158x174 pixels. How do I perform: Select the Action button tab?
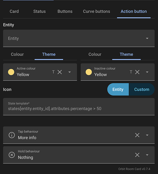[x=134, y=12]
